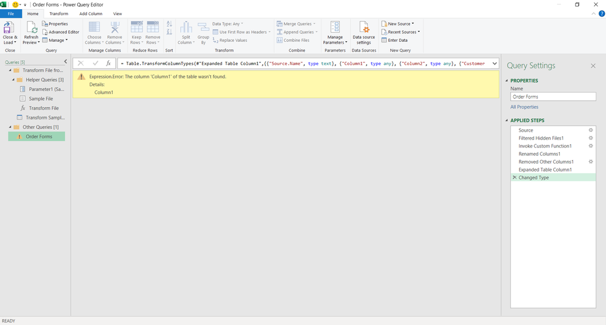The width and height of the screenshot is (606, 325).
Task: Open the Data Type: Any dropdown
Action: point(227,24)
